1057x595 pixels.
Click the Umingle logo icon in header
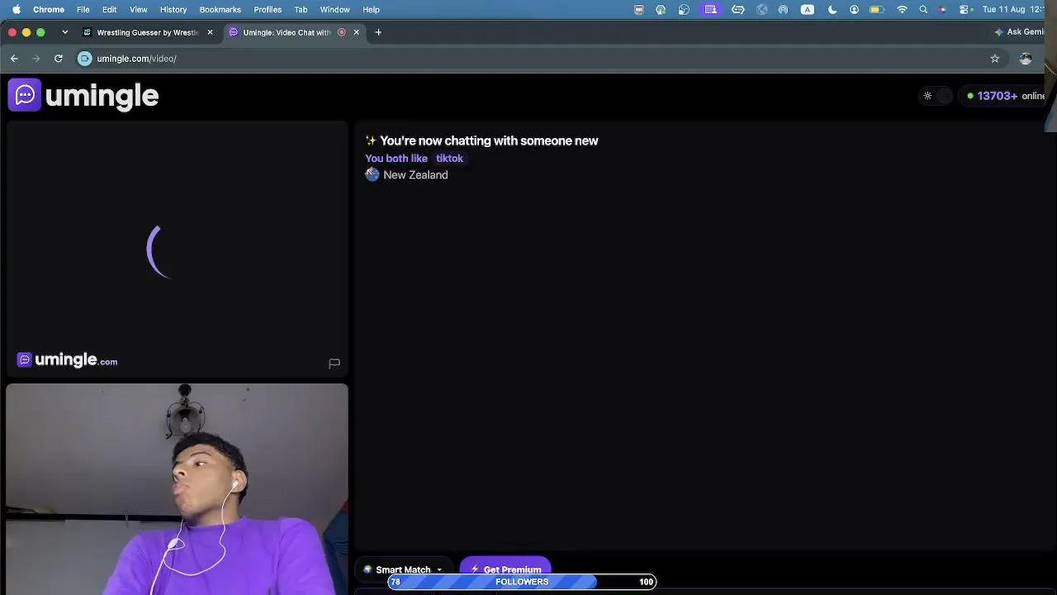tap(25, 95)
